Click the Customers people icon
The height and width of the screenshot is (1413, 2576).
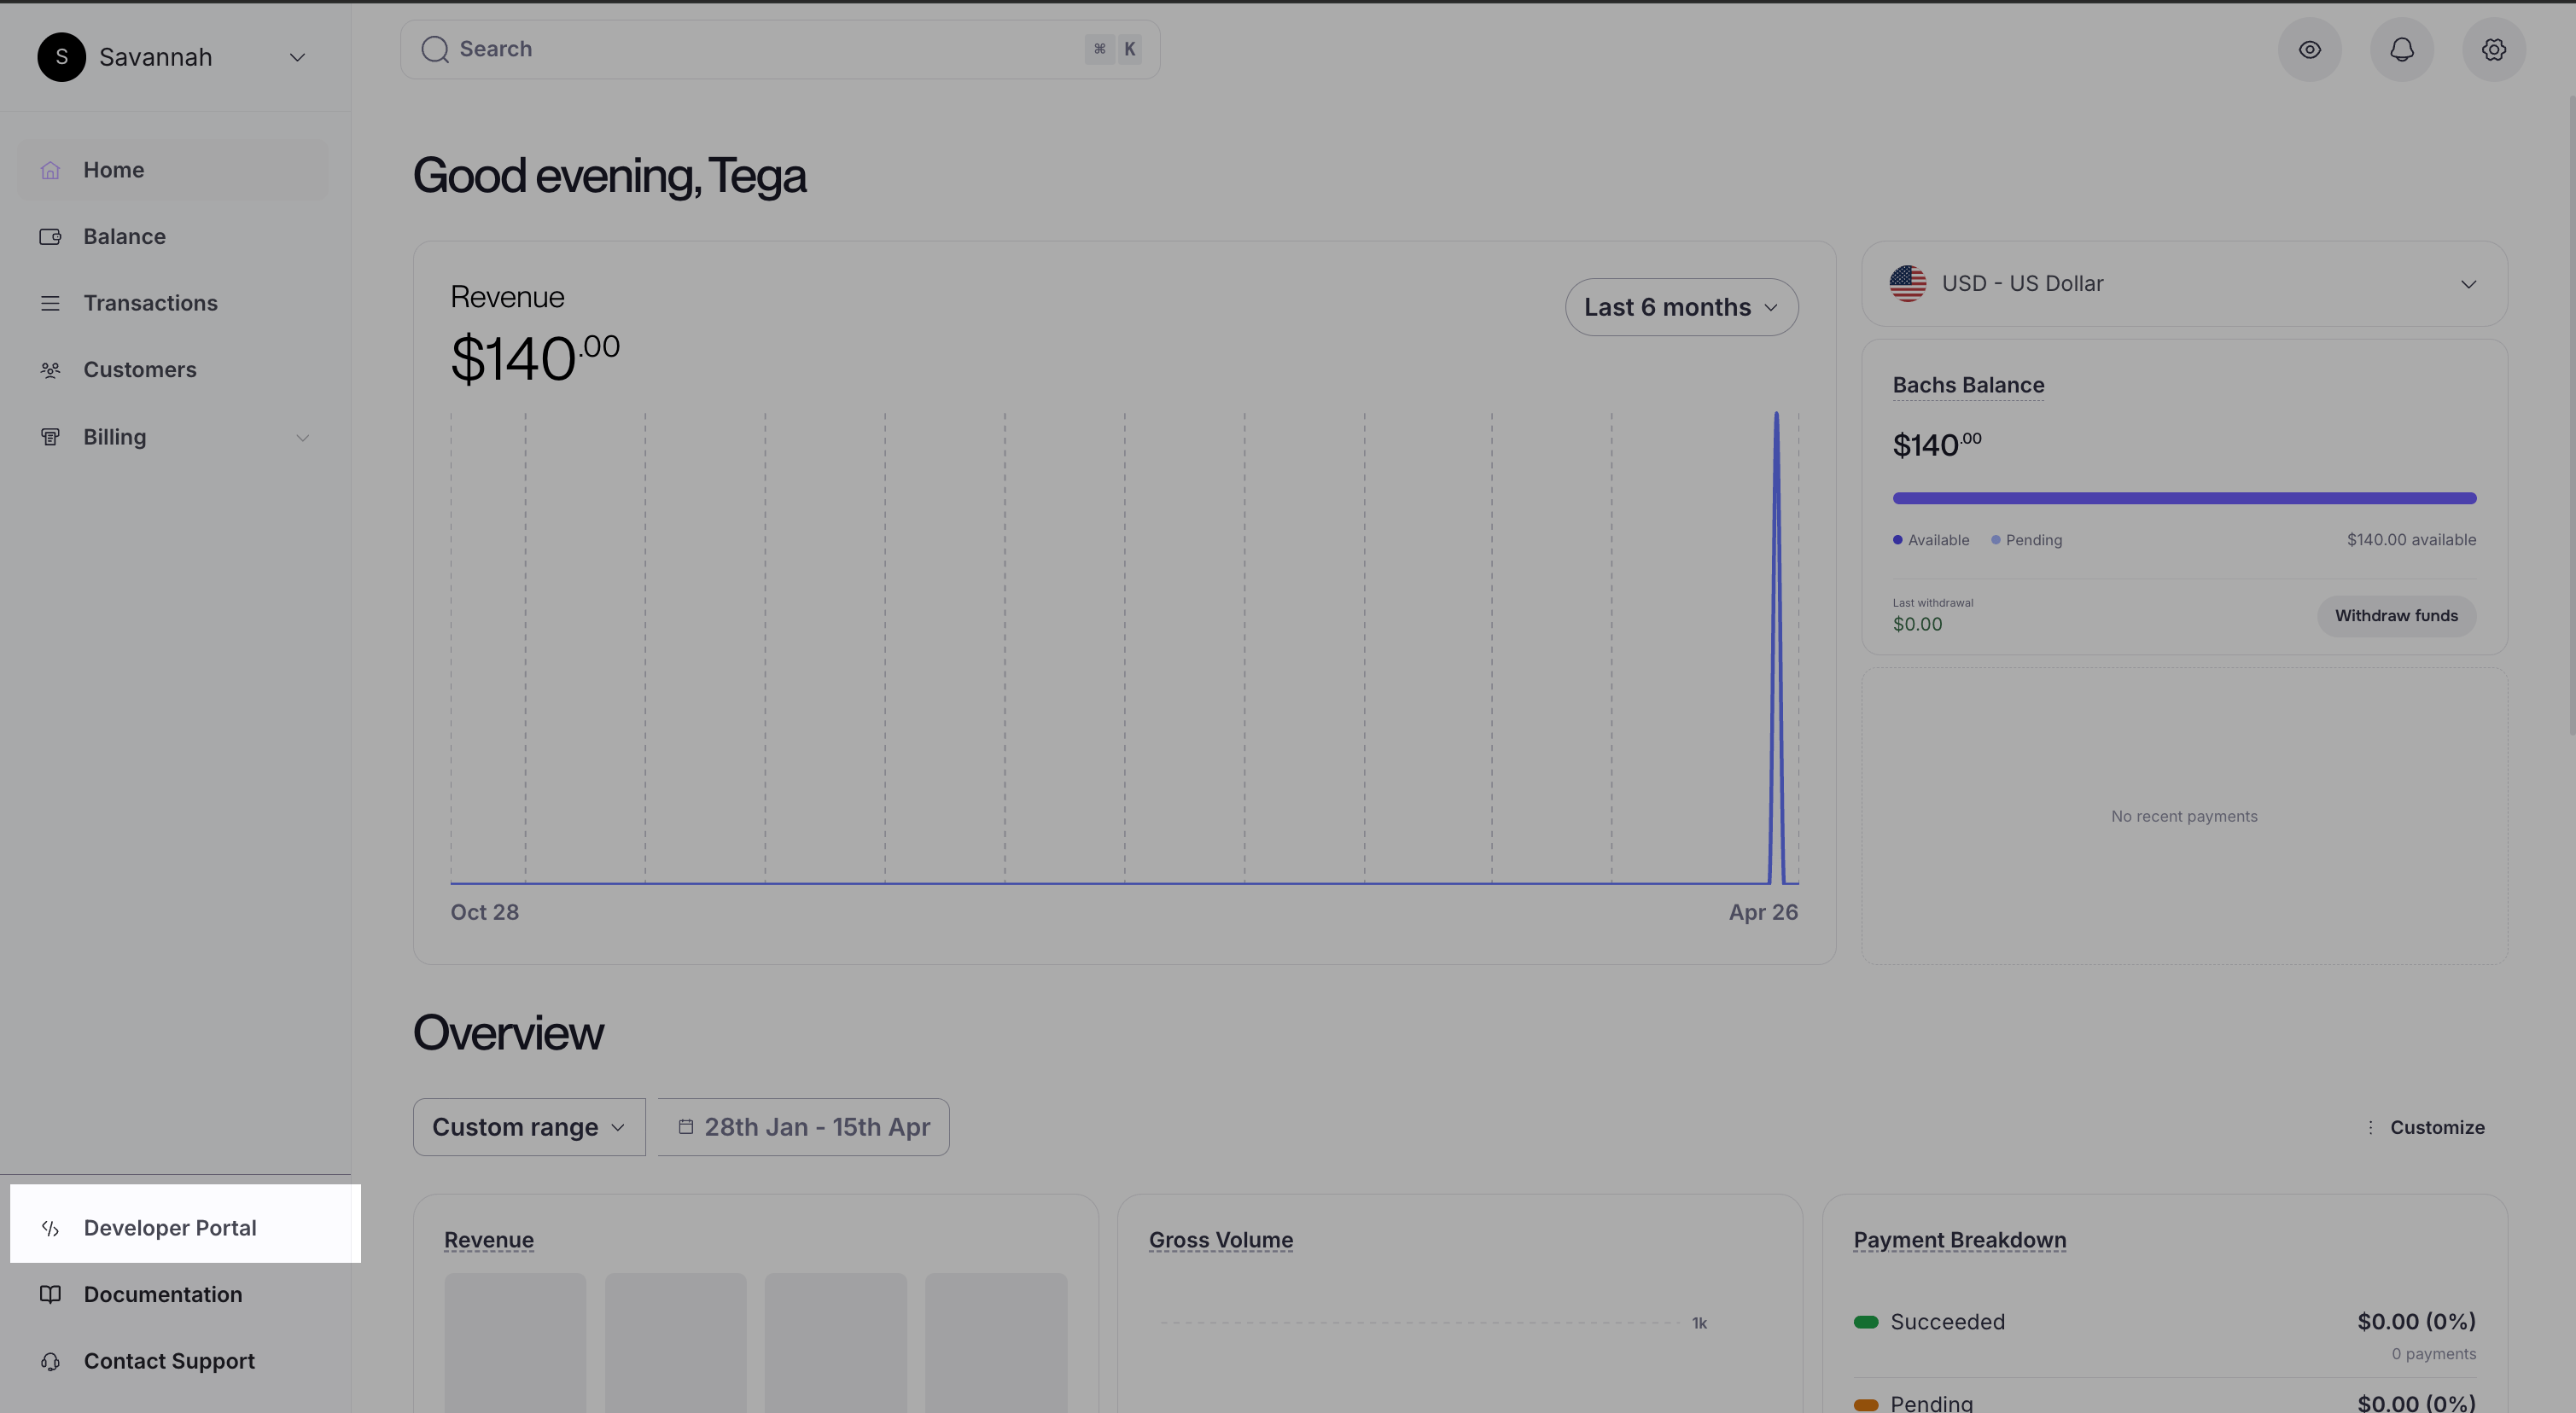[50, 370]
